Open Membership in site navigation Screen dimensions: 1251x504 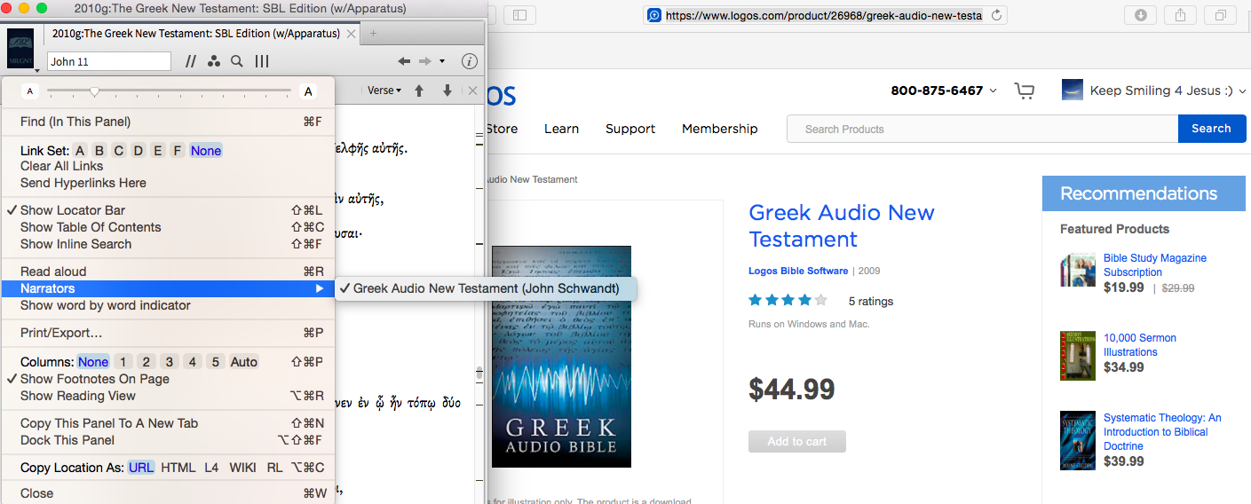(720, 129)
